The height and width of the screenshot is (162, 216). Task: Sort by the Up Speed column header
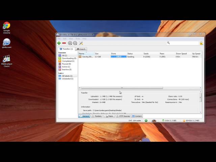click(x=196, y=54)
